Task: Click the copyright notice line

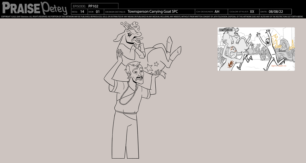Action: pos(152,17)
